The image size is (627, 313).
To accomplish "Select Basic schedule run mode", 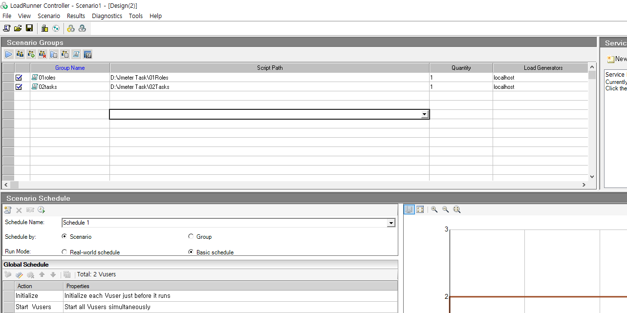I will 191,252.
